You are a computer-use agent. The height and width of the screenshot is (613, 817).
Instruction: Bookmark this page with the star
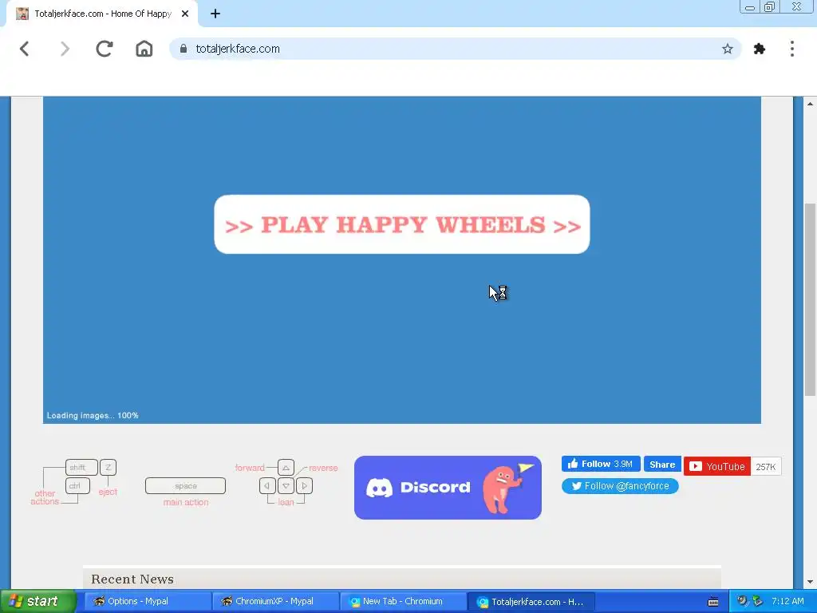728,49
